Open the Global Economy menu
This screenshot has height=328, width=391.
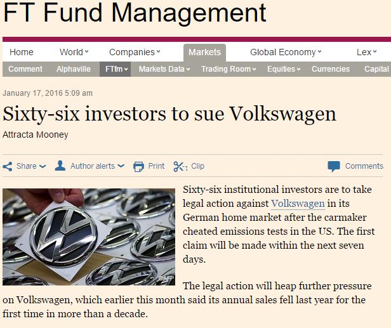[x=286, y=52]
